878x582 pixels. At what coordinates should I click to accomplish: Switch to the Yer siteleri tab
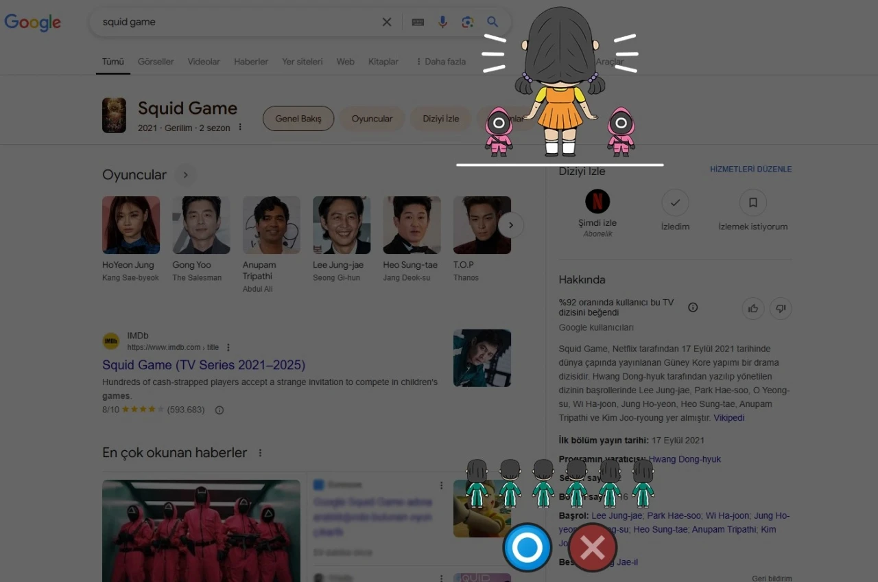coord(302,62)
